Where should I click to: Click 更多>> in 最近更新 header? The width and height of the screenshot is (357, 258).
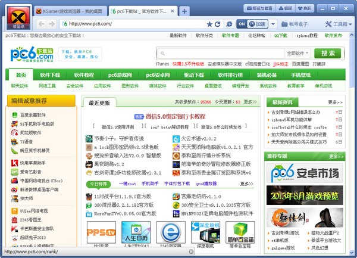pyautogui.click(x=250, y=102)
